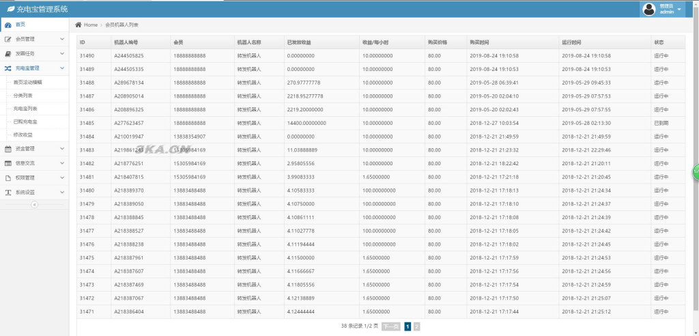Screen dimensions: 699x336
Task: Click the admin user avatar
Action: (x=649, y=9)
